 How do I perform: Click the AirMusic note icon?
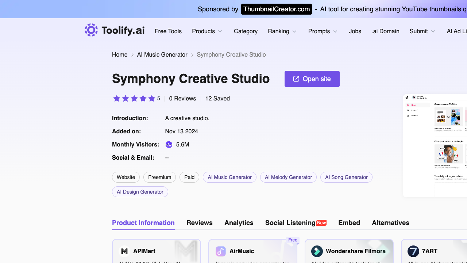coord(221,251)
